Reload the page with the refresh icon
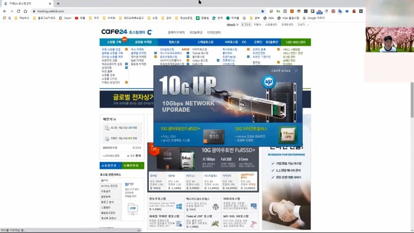Screen dimensions: 414x233 (x=18, y=11)
